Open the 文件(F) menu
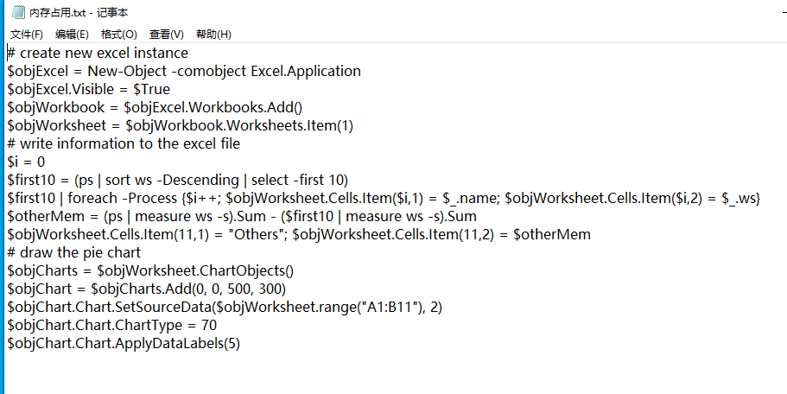This screenshot has width=787, height=394. tap(27, 35)
